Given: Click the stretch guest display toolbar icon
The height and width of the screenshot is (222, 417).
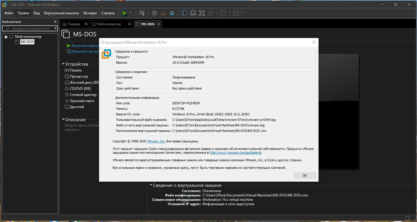Looking at the screenshot, I should click(x=235, y=13).
